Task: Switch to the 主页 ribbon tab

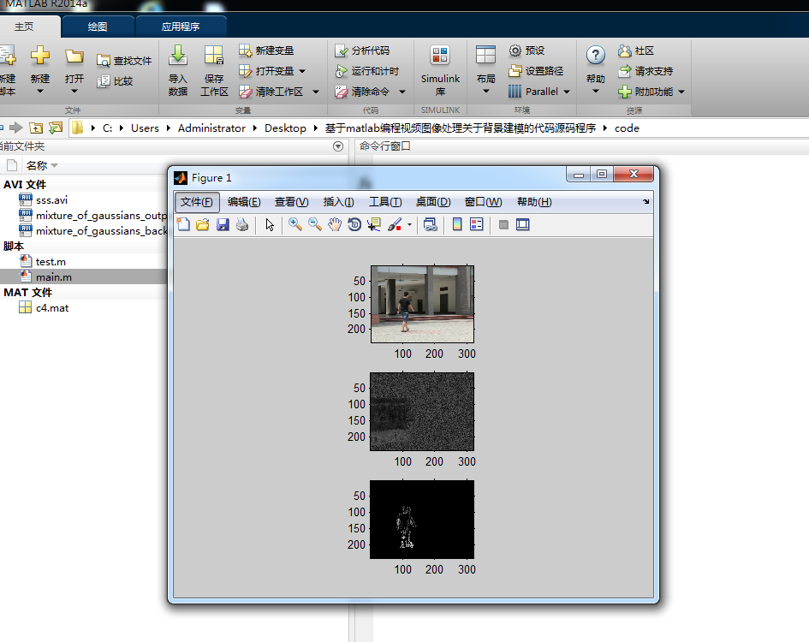Action: [x=24, y=27]
